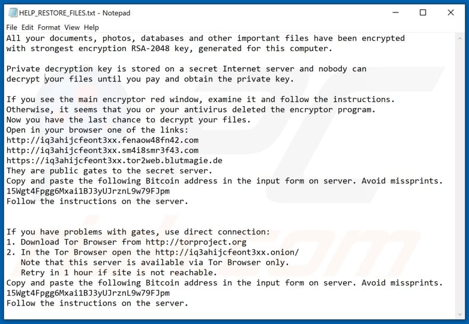
Task: Click the Notepad icon in title bar
Action: tap(11, 12)
